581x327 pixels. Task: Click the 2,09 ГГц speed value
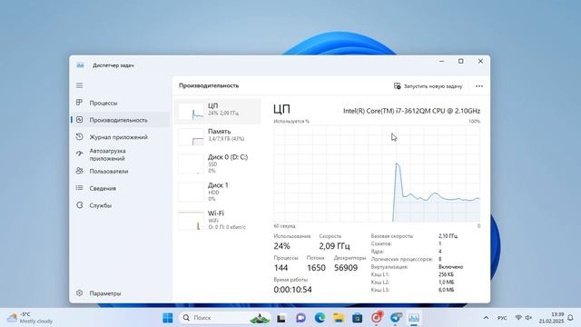pyautogui.click(x=334, y=246)
